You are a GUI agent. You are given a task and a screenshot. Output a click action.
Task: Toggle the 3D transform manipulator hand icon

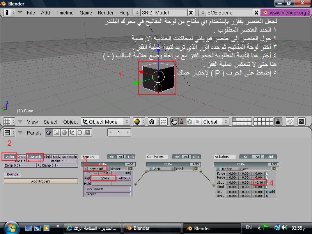[x=174, y=122]
